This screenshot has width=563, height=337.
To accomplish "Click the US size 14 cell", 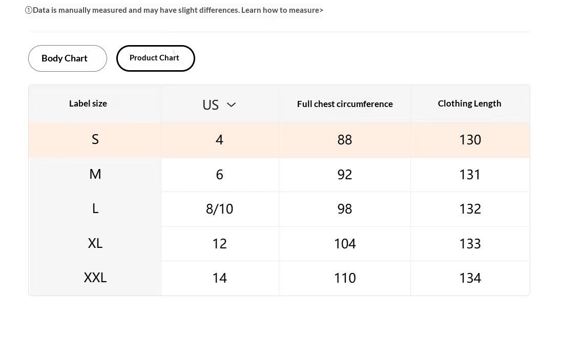I will pos(219,278).
